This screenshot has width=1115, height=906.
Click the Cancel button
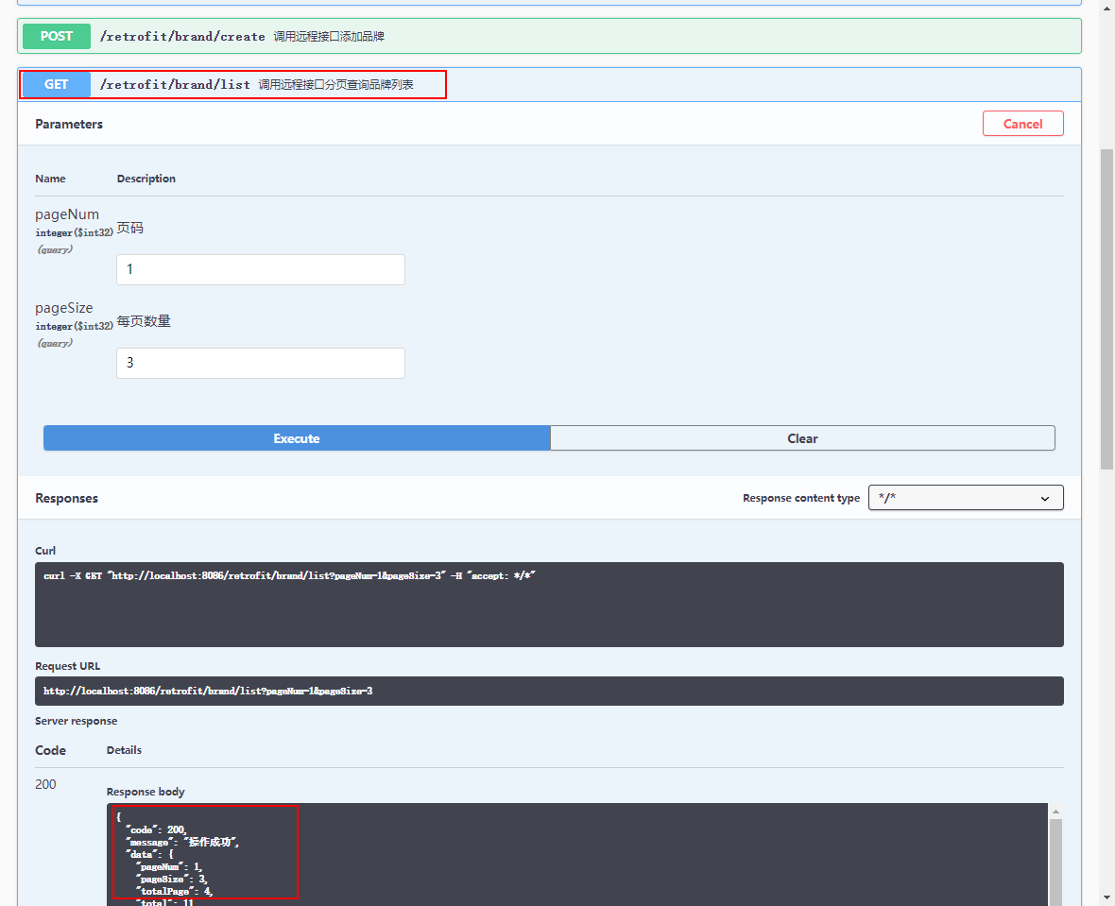click(x=1022, y=124)
